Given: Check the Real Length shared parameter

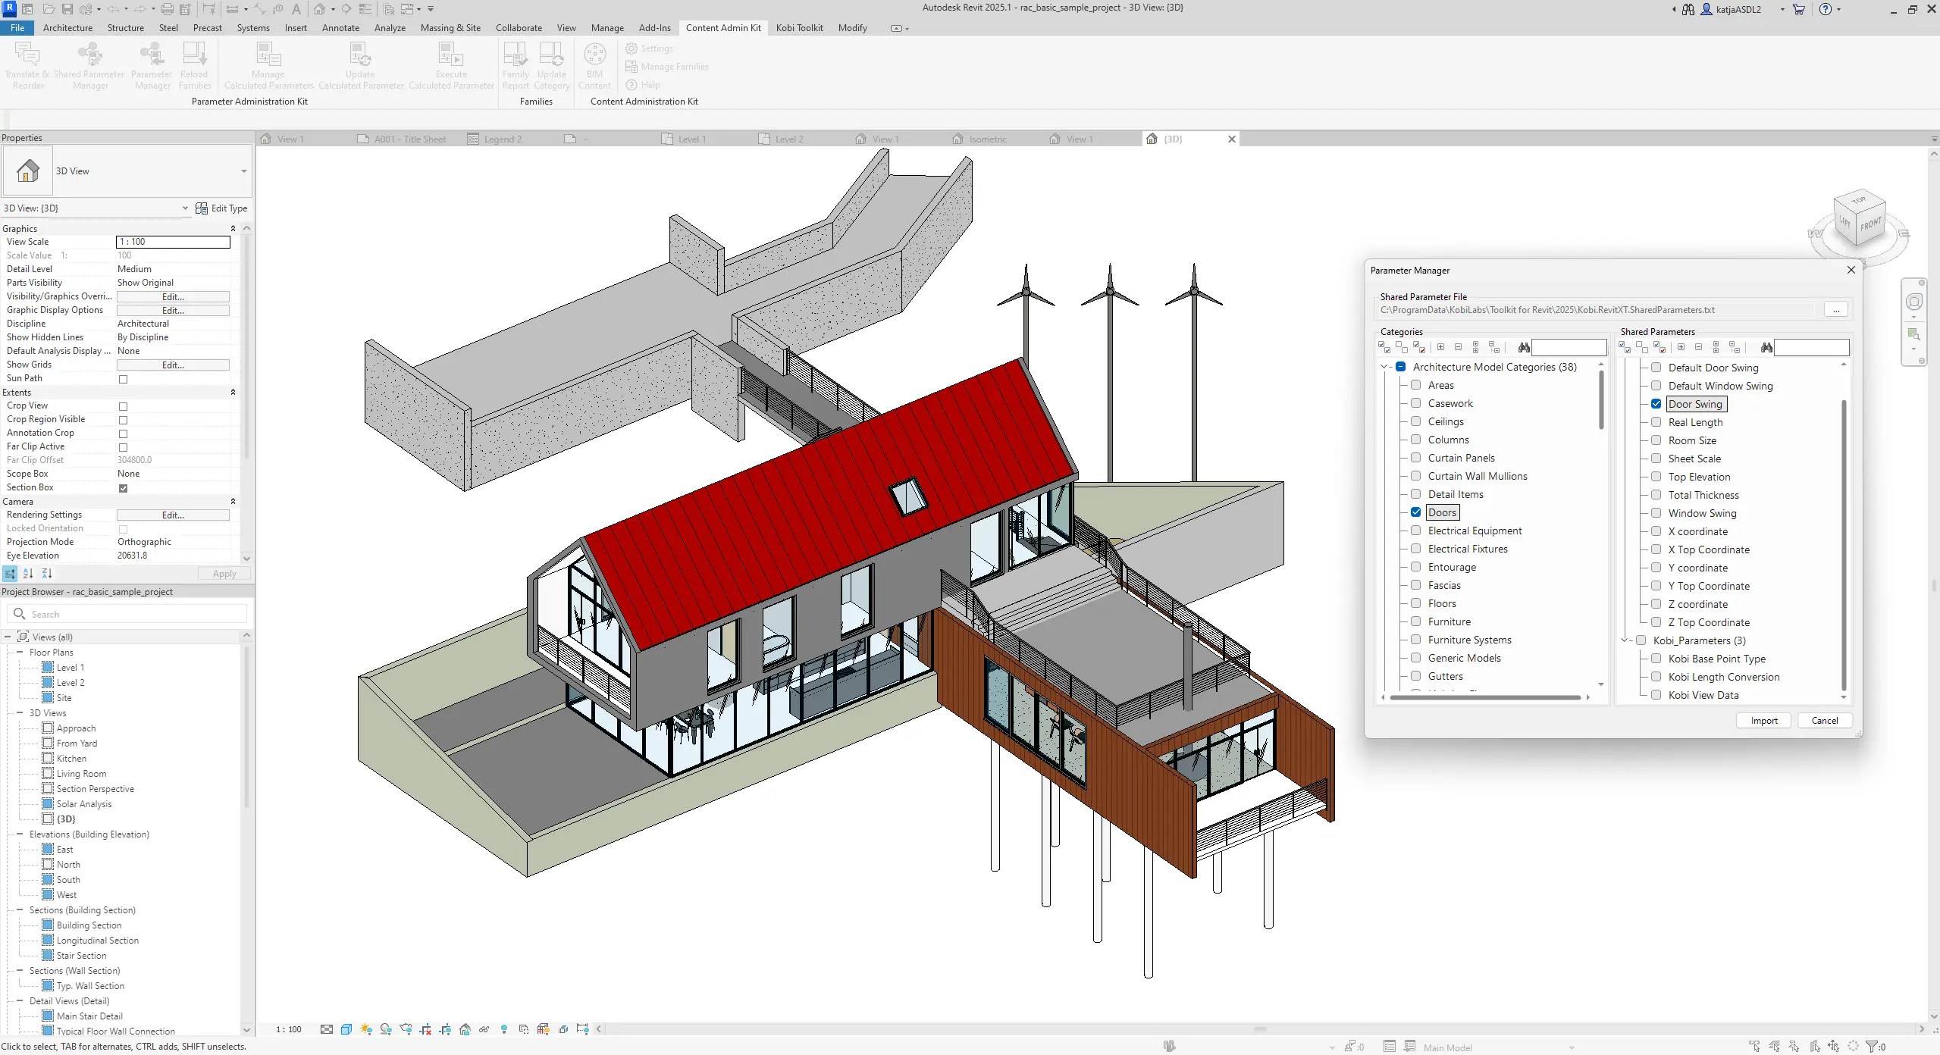Looking at the screenshot, I should [x=1656, y=422].
